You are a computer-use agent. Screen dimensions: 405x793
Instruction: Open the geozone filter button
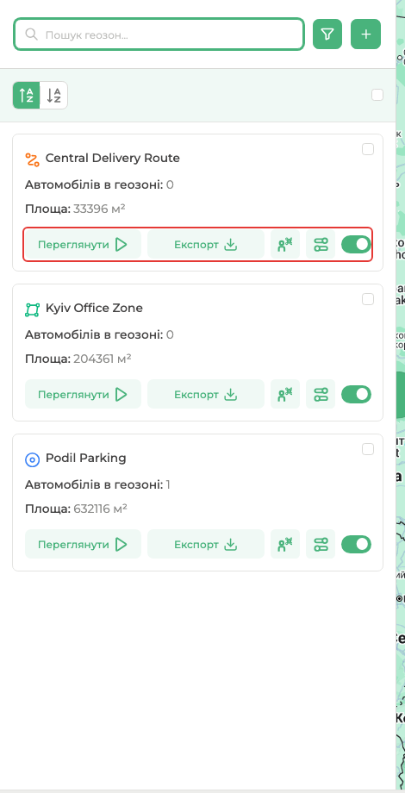[x=327, y=34]
